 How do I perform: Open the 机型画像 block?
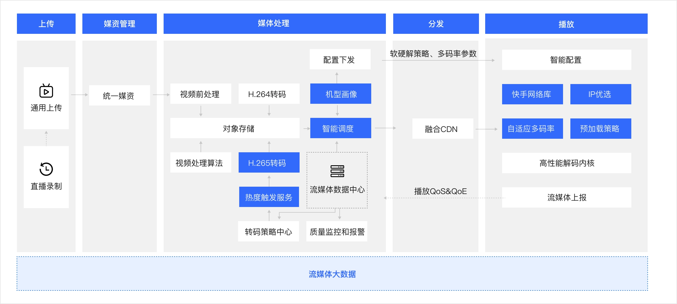(340, 94)
